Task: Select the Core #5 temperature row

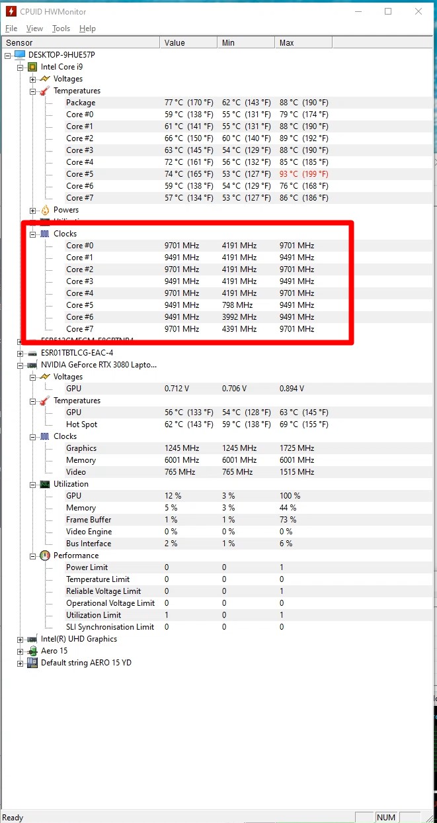Action: click(x=79, y=174)
